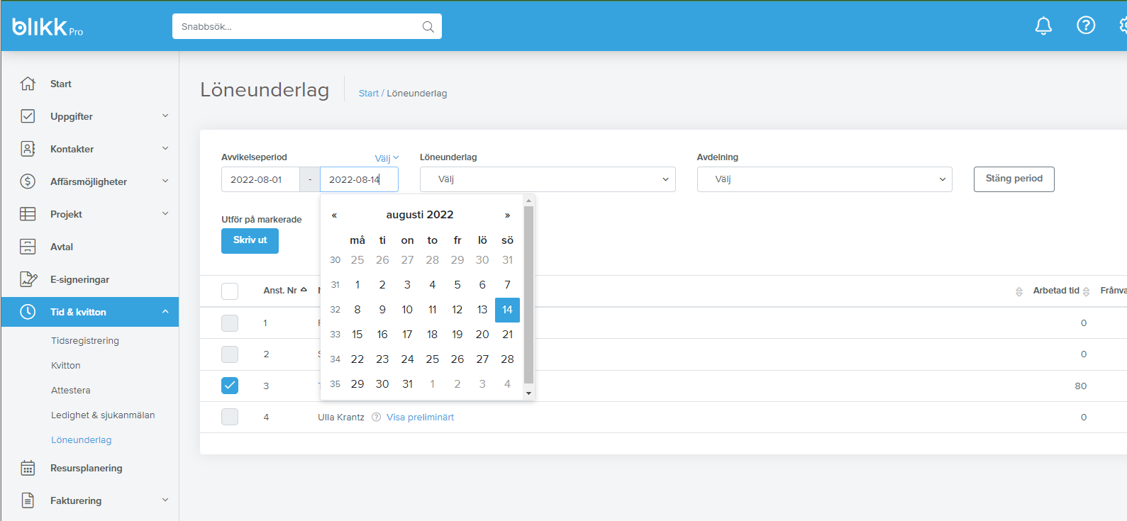Sort by Arbetad tid column arrows
The height and width of the screenshot is (521, 1127).
coord(1086,291)
